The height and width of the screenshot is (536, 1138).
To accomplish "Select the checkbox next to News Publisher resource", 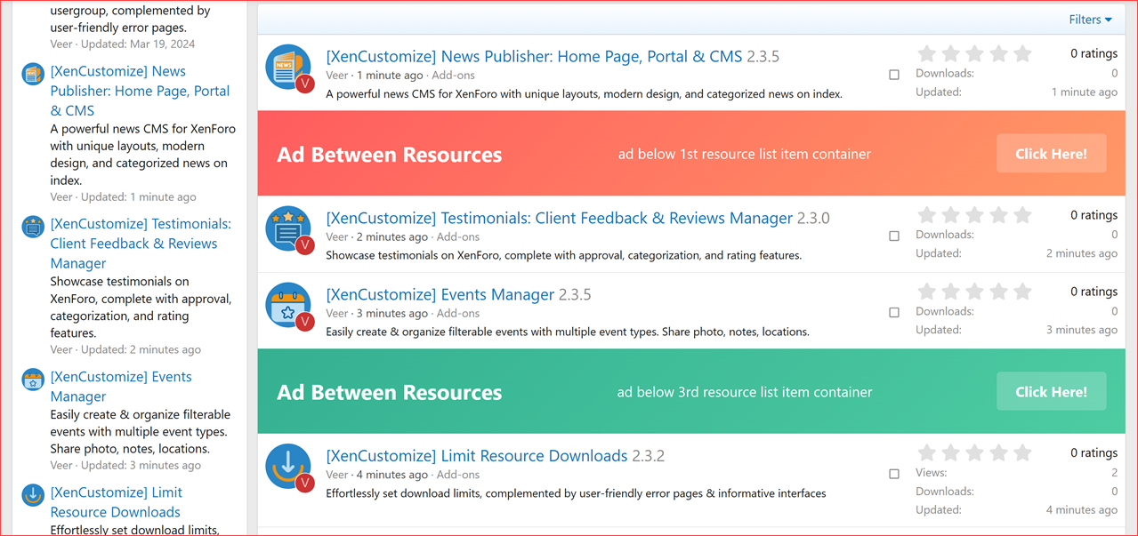I will pos(894,75).
